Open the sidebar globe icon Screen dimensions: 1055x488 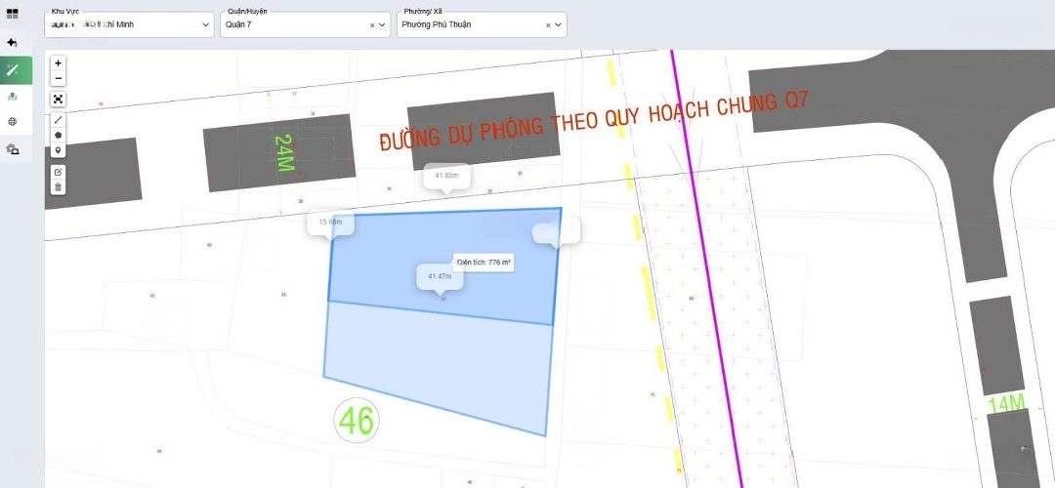coord(13,122)
